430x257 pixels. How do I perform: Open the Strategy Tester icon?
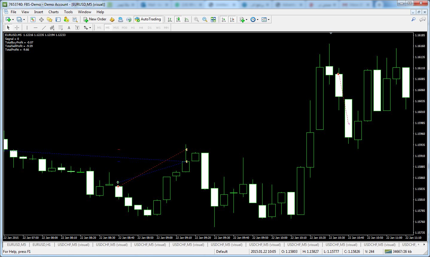(75, 19)
